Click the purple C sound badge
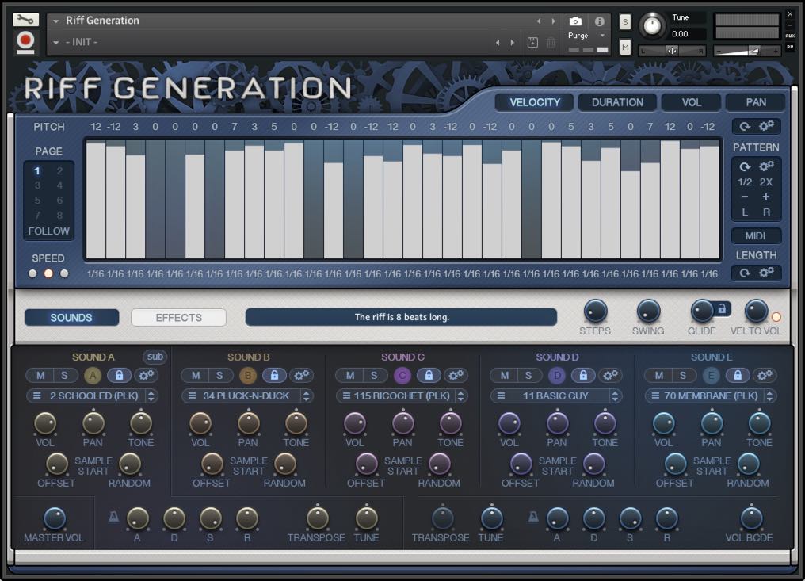Image resolution: width=805 pixels, height=581 pixels. tap(402, 376)
